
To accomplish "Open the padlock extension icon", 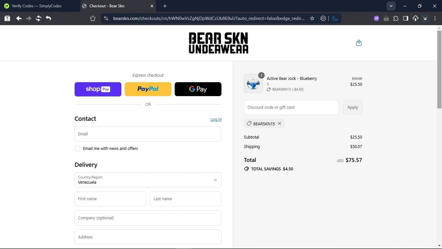I will tap(386, 18).
